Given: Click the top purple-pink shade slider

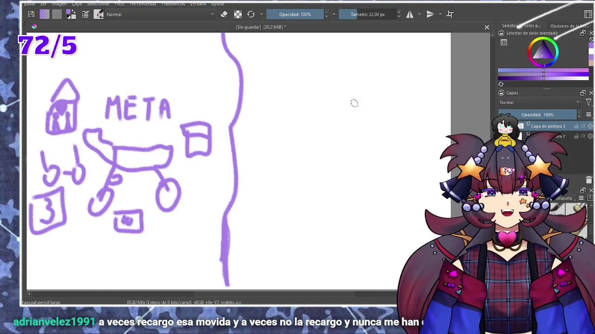Looking at the screenshot, I should click(x=543, y=71).
